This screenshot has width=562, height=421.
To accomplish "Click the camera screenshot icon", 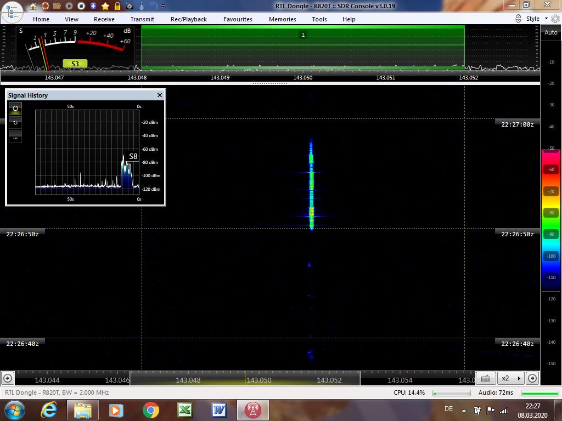I will click(x=130, y=6).
